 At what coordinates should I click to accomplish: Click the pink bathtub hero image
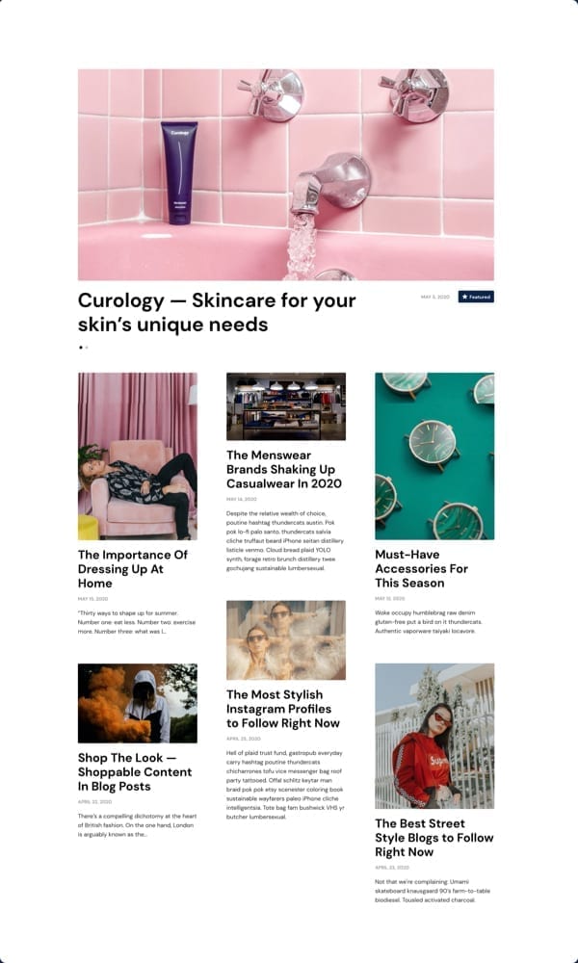pyautogui.click(x=285, y=174)
